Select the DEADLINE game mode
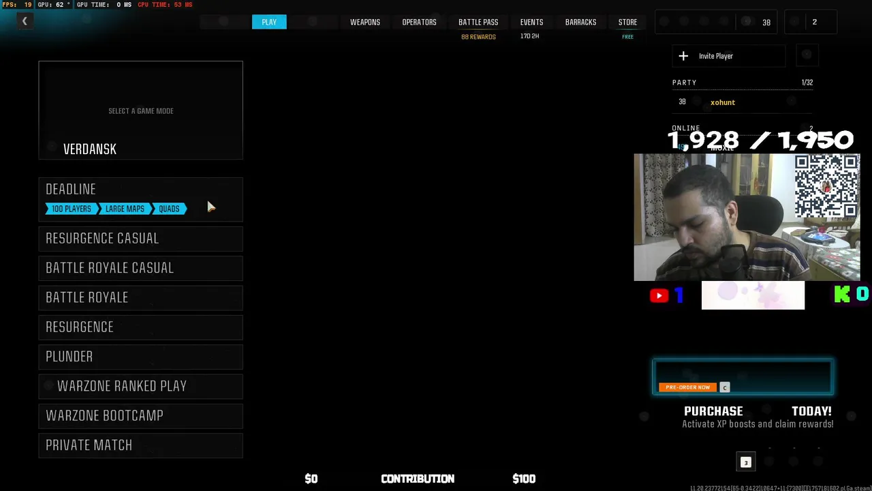The height and width of the screenshot is (491, 872). 140,200
